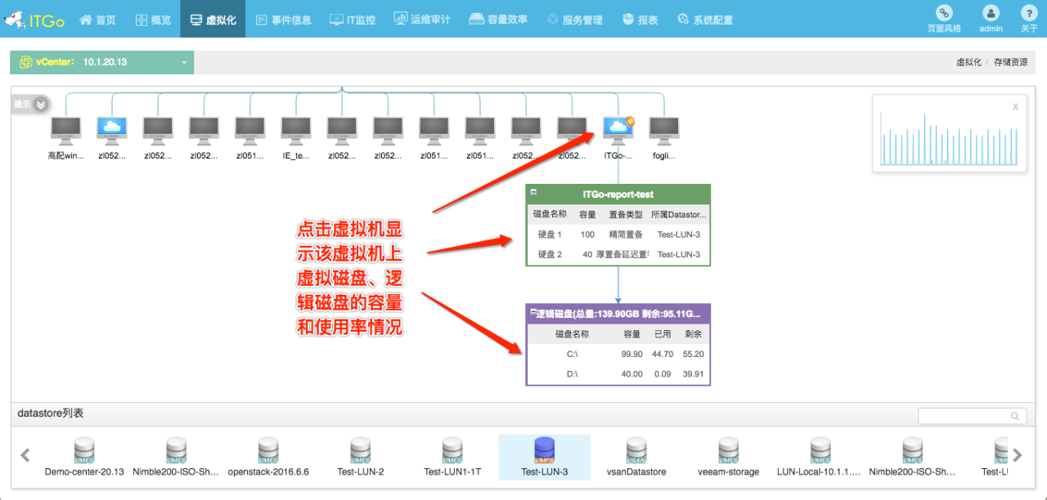Show next datastores with right arrow
This screenshot has height=500, width=1047.
1018,455
